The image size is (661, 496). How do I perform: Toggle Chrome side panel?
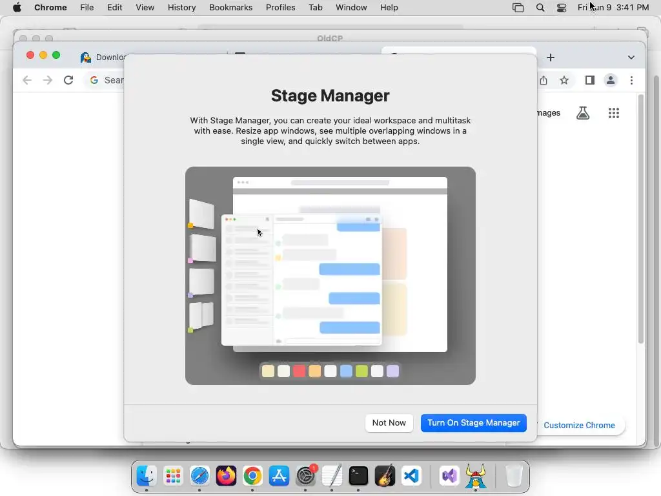590,80
